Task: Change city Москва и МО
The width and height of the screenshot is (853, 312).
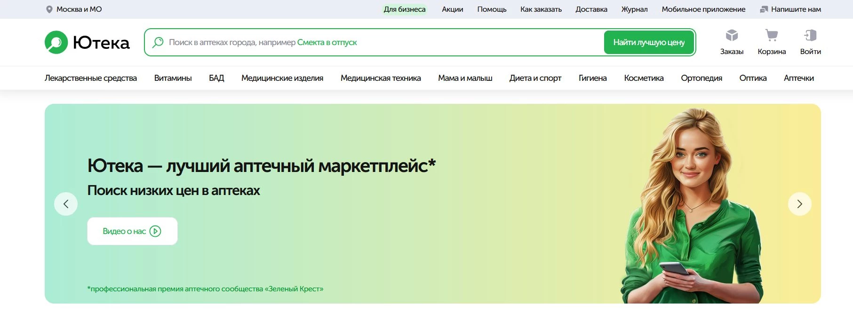Action: point(79,9)
